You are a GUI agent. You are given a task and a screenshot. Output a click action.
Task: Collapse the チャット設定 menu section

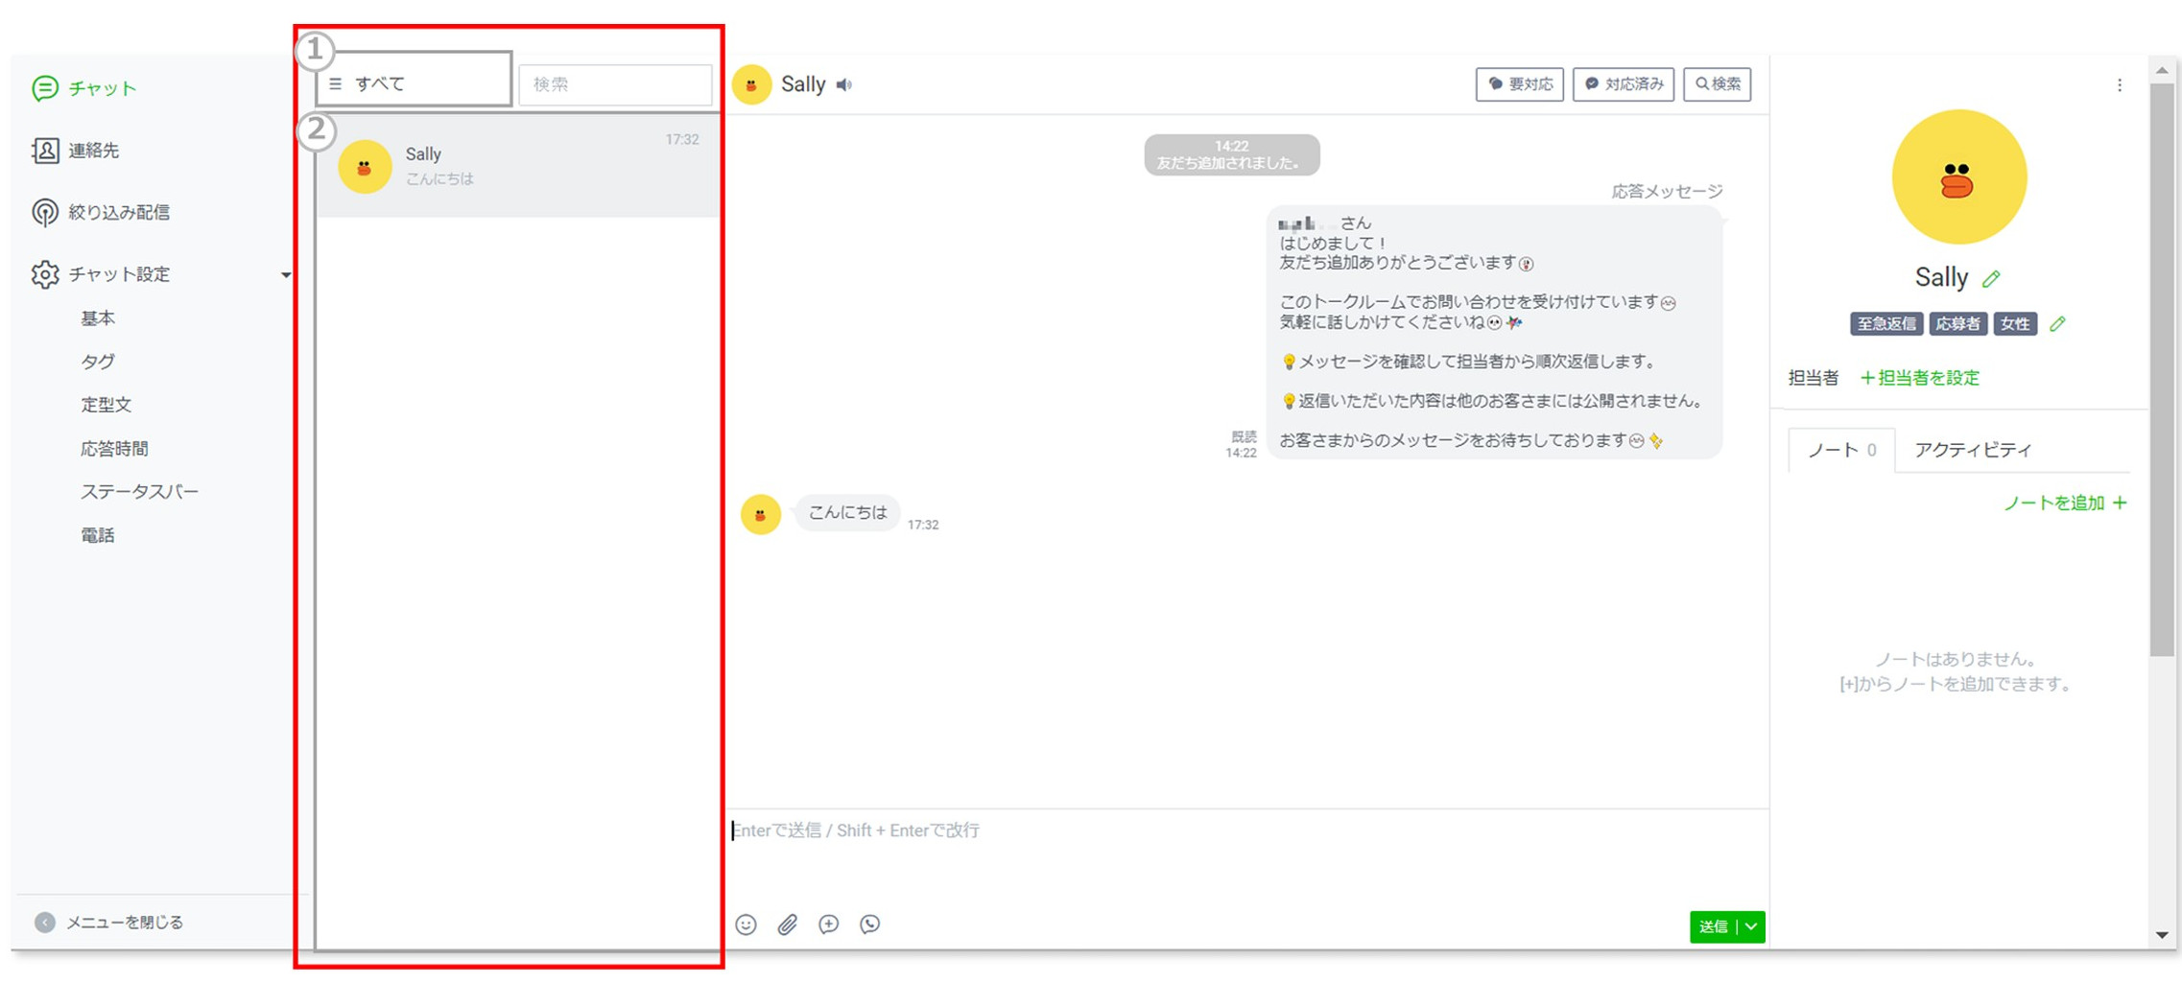(285, 275)
